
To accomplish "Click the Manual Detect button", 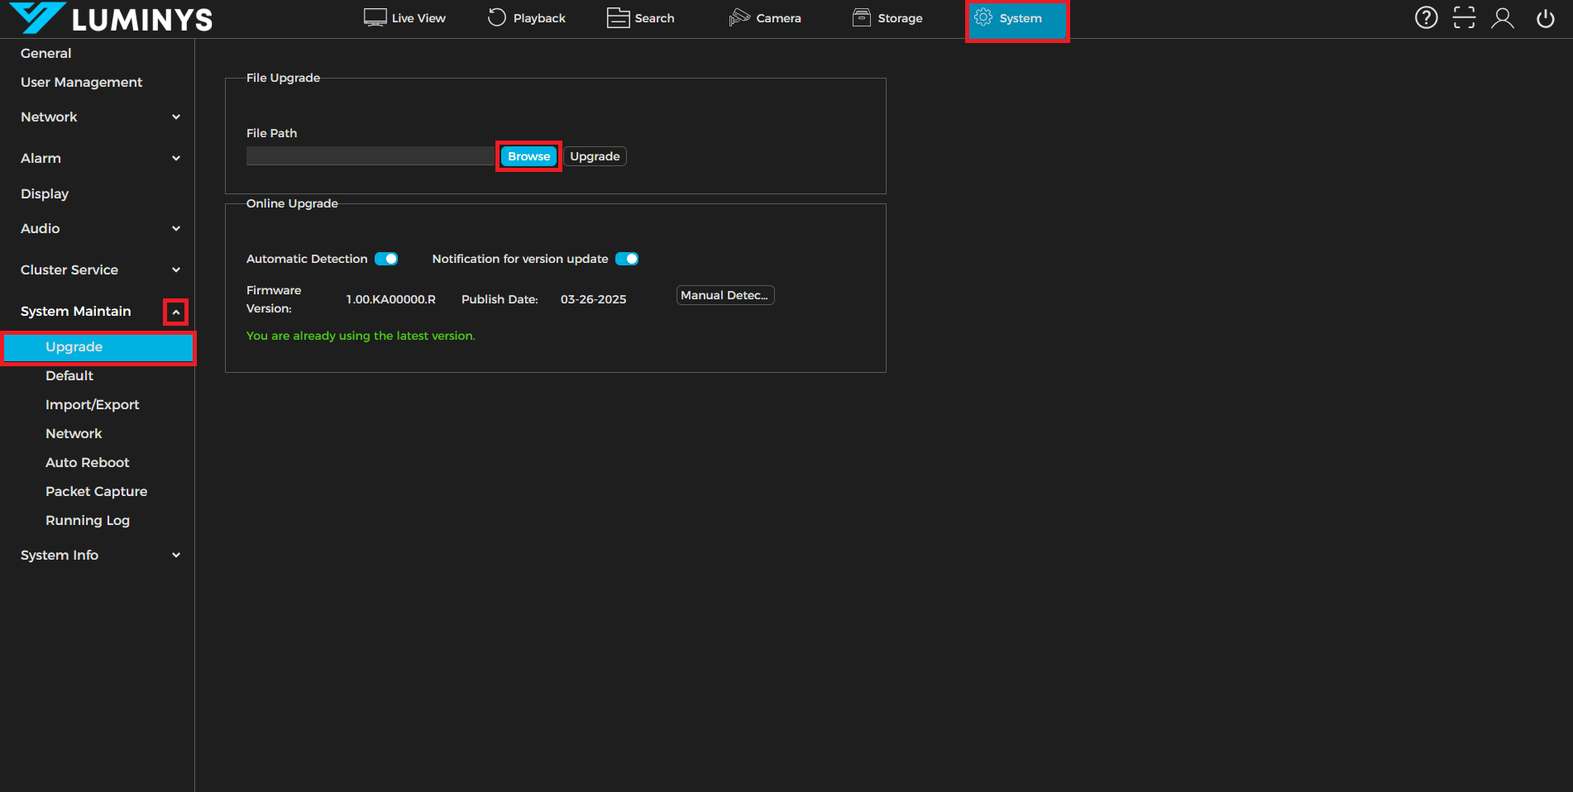I will pyautogui.click(x=724, y=295).
